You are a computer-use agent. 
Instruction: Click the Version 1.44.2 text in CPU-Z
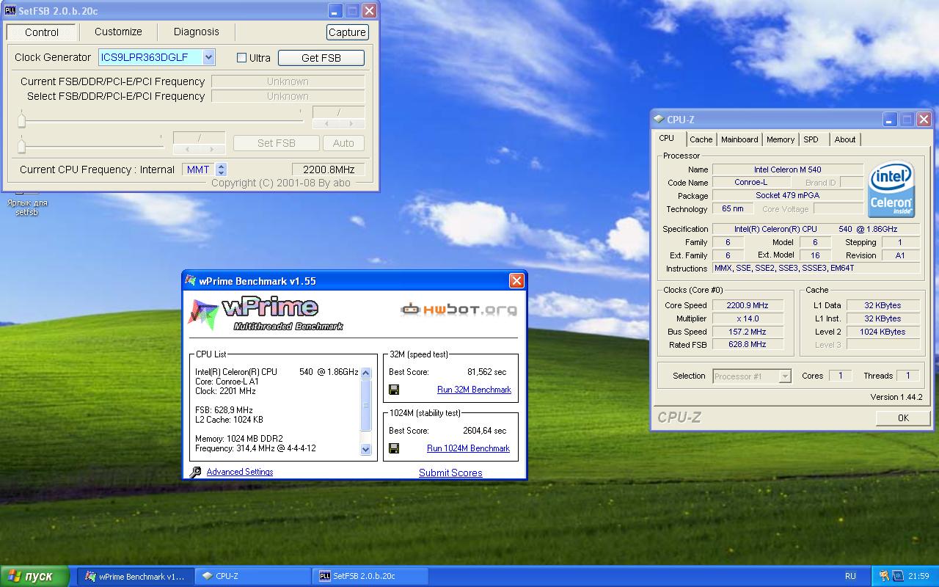[x=896, y=397]
